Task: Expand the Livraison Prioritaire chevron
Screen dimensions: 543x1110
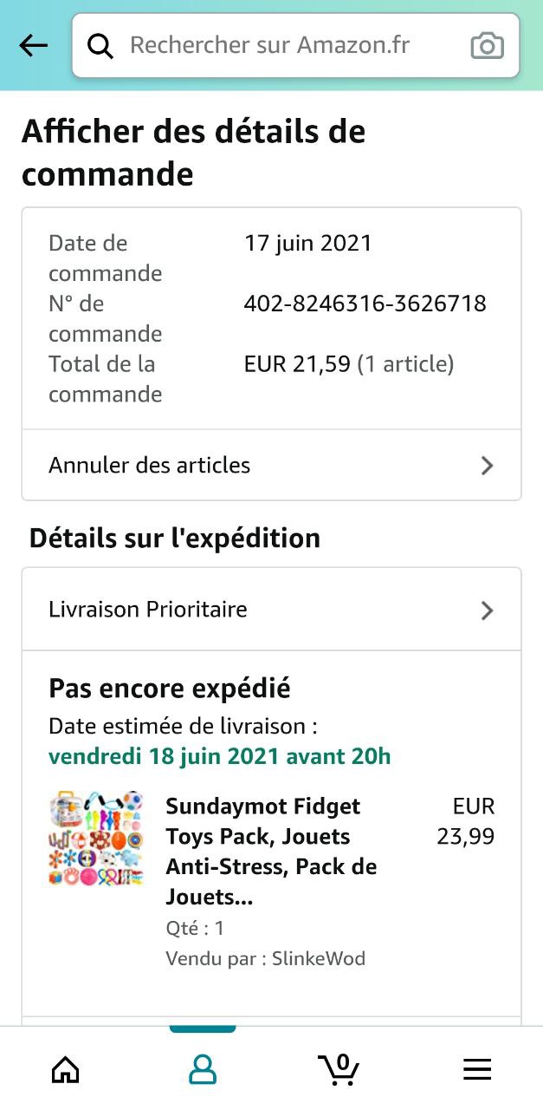Action: [x=487, y=610]
